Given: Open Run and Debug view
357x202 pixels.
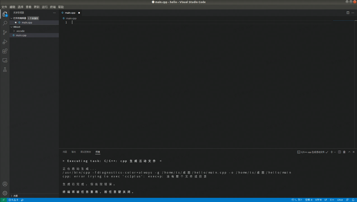Looking at the screenshot, I should tap(4, 42).
